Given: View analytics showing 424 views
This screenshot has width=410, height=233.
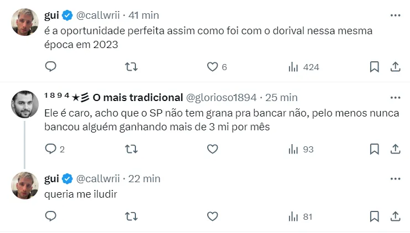Looking at the screenshot, I should (304, 67).
